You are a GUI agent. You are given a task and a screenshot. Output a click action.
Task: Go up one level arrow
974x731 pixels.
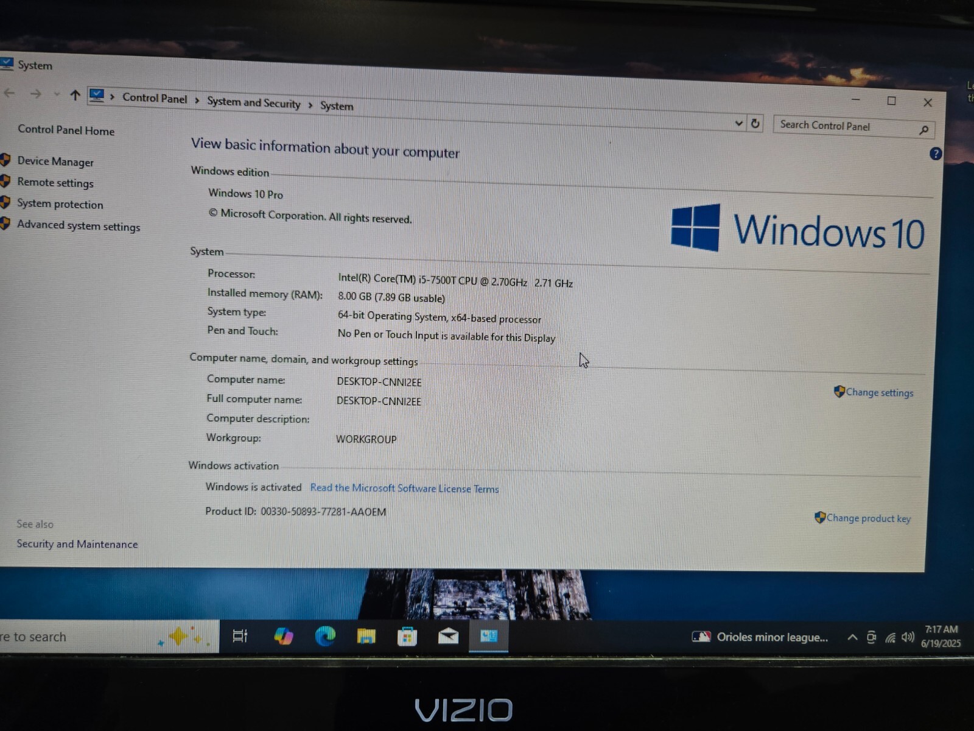tap(75, 95)
